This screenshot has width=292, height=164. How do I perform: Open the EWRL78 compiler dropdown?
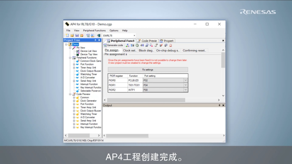[x=134, y=36]
